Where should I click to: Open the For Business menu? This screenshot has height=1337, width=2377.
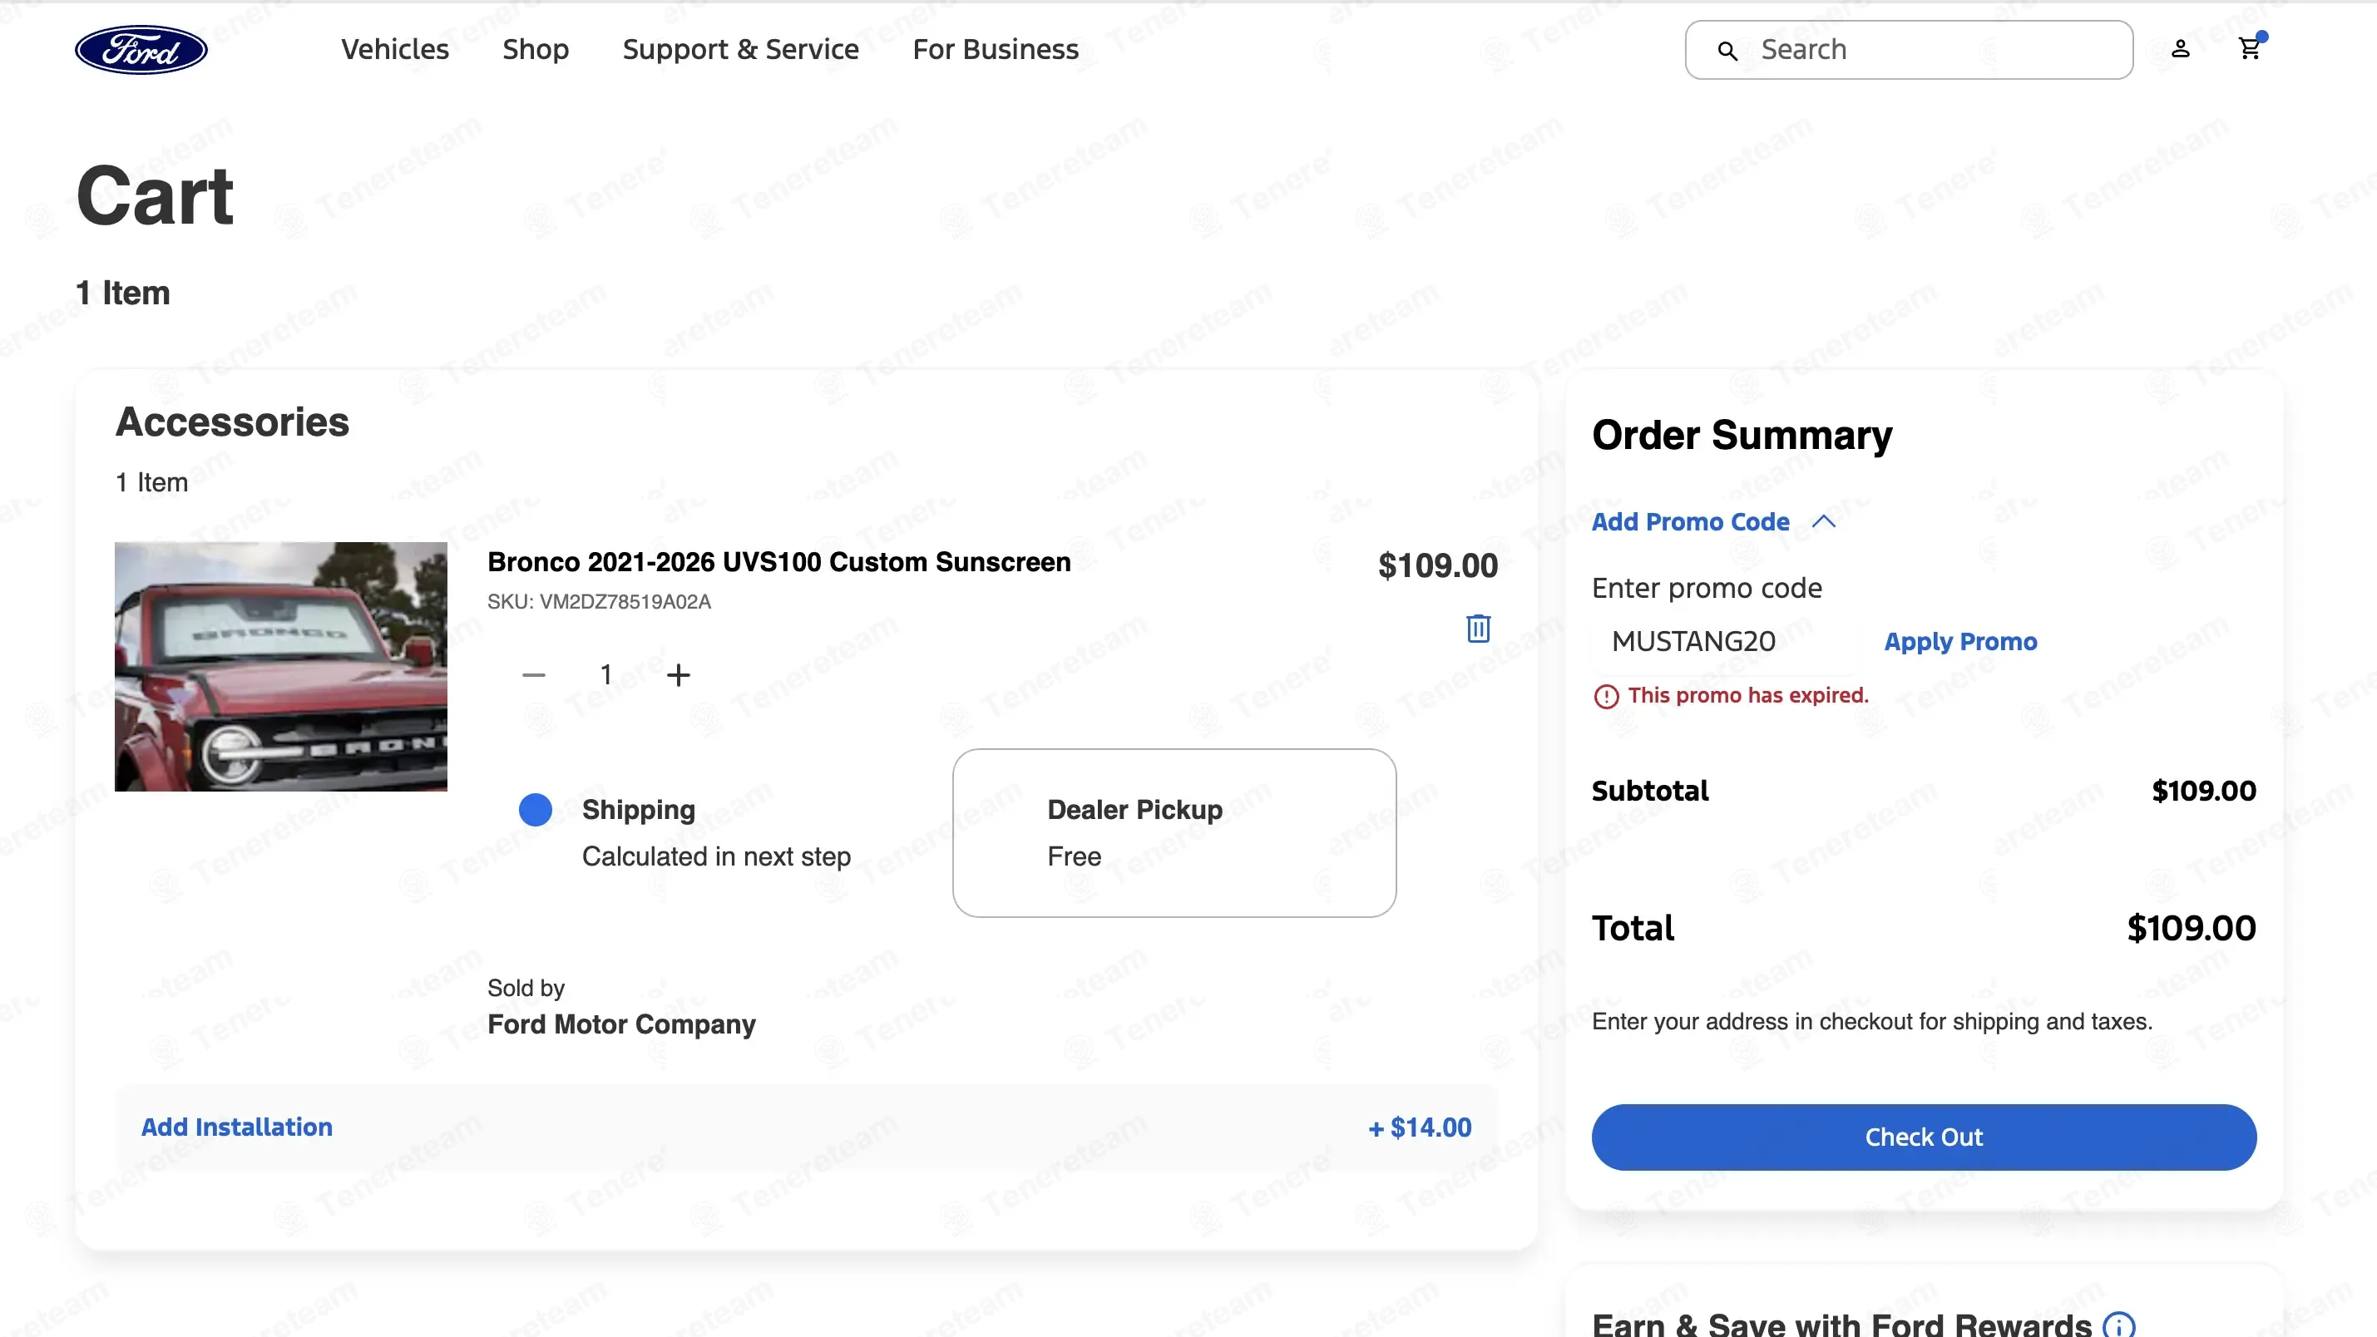[x=996, y=50]
